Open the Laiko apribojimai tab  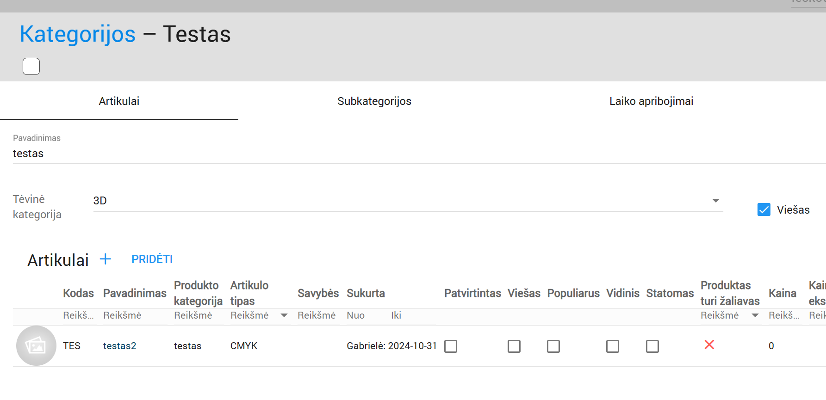(651, 101)
